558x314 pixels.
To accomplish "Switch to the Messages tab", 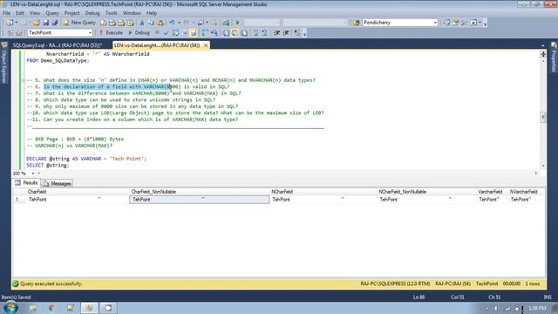I will pyautogui.click(x=57, y=183).
